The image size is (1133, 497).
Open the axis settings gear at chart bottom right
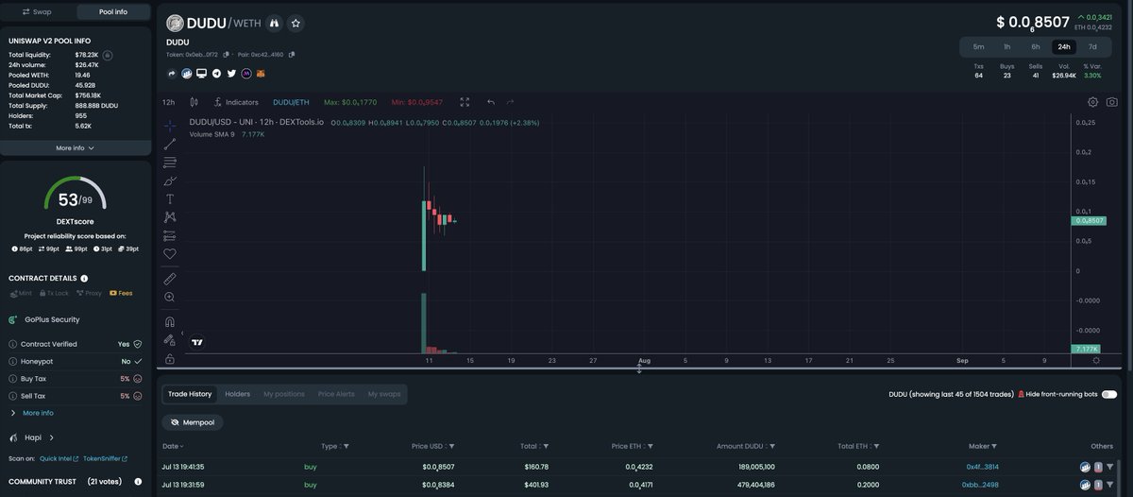pos(1096,360)
